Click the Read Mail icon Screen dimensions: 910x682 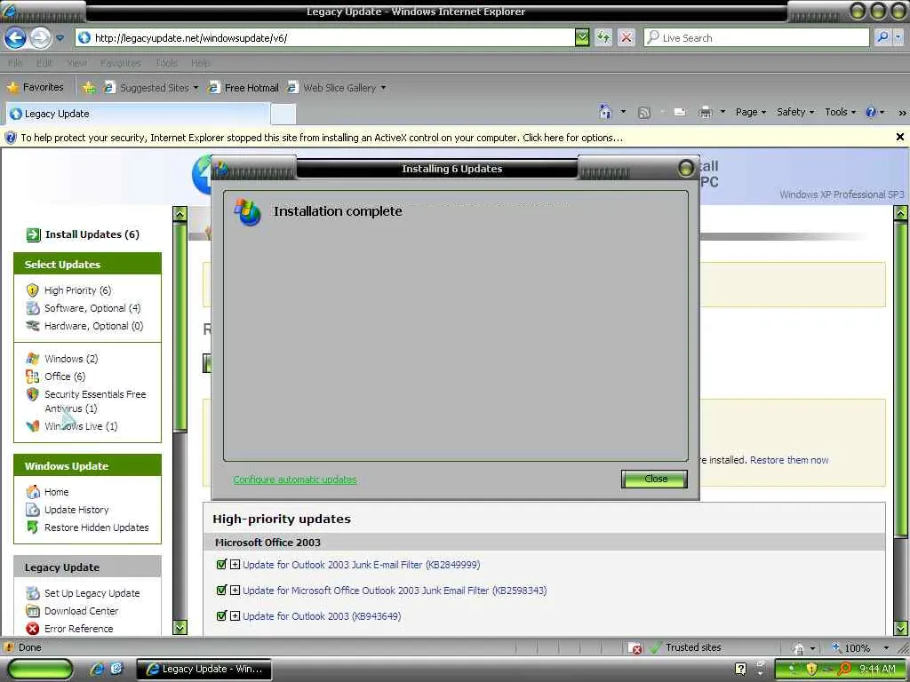(680, 113)
